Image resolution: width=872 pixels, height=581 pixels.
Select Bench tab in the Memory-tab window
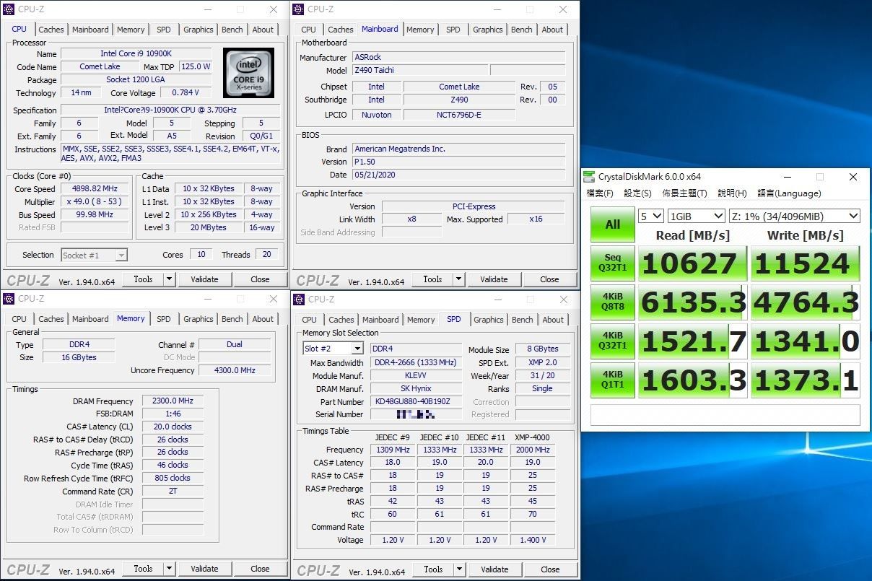pos(232,319)
